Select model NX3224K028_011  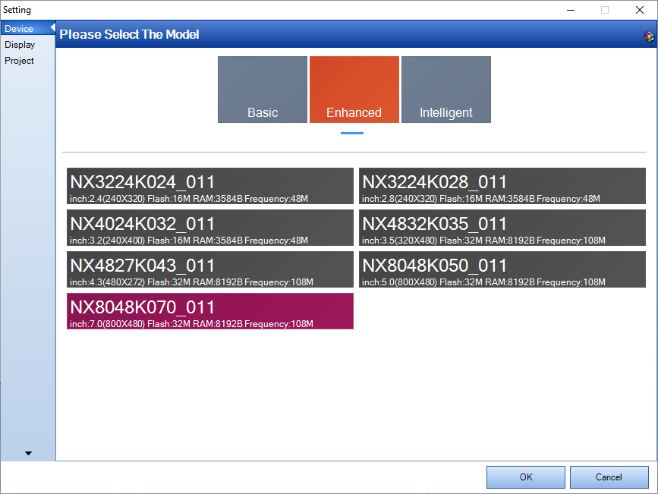pyautogui.click(x=502, y=187)
